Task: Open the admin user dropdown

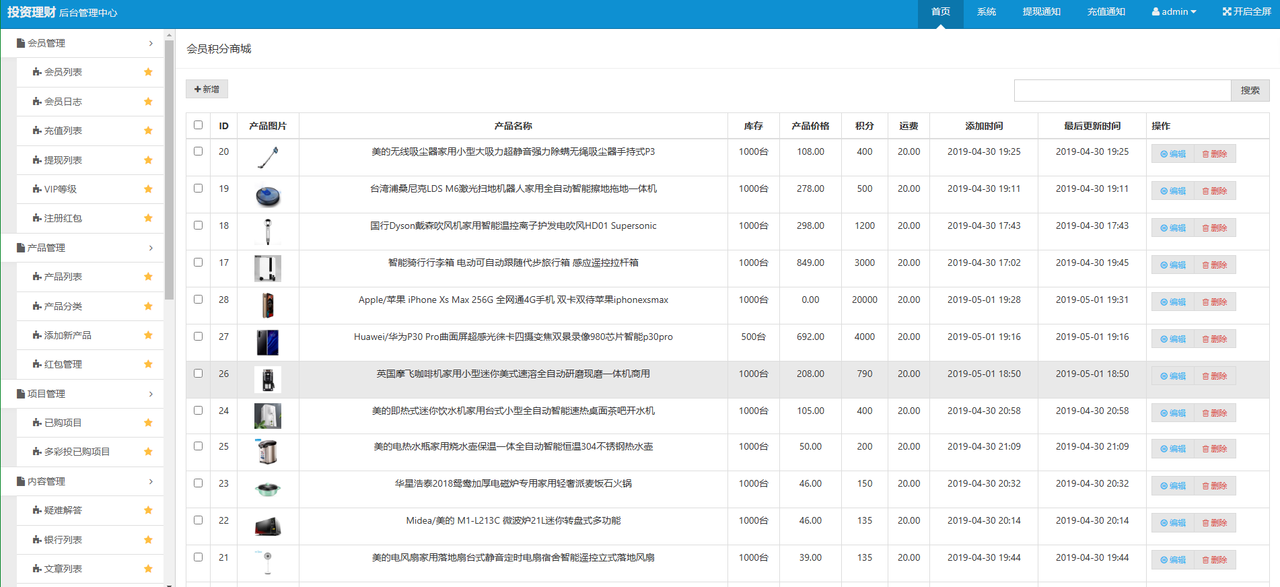Action: tap(1174, 11)
